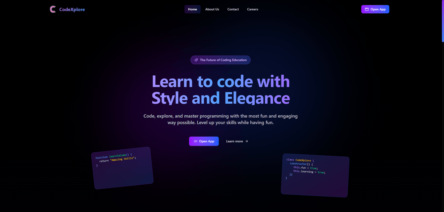
Task: Click the window icon in the top Open App button
Action: pyautogui.click(x=366, y=9)
